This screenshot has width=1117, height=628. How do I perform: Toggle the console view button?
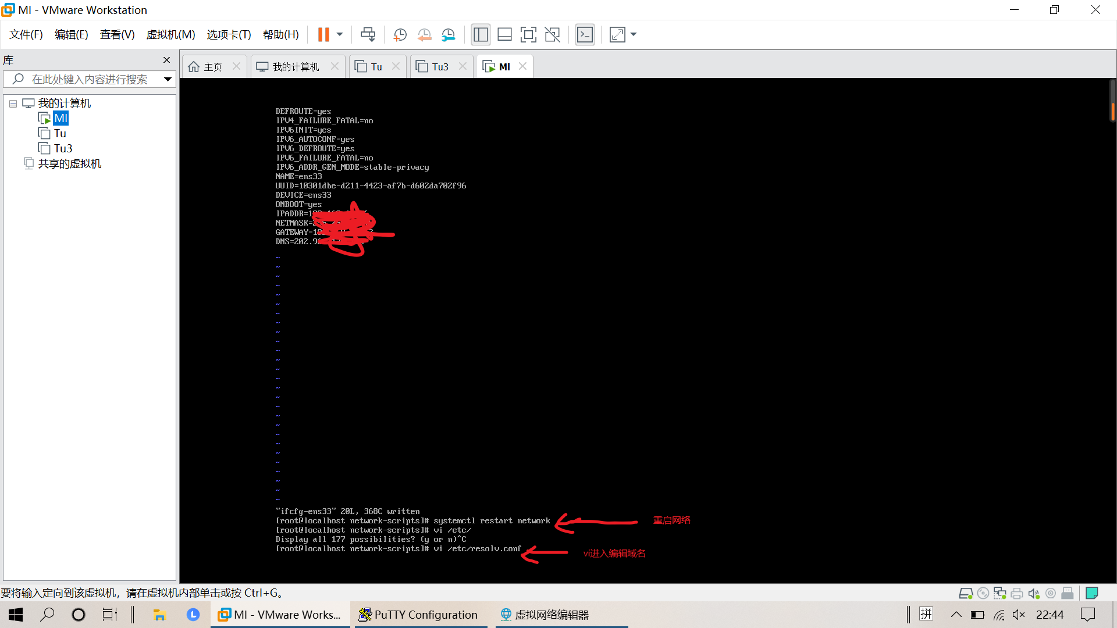(x=585, y=35)
